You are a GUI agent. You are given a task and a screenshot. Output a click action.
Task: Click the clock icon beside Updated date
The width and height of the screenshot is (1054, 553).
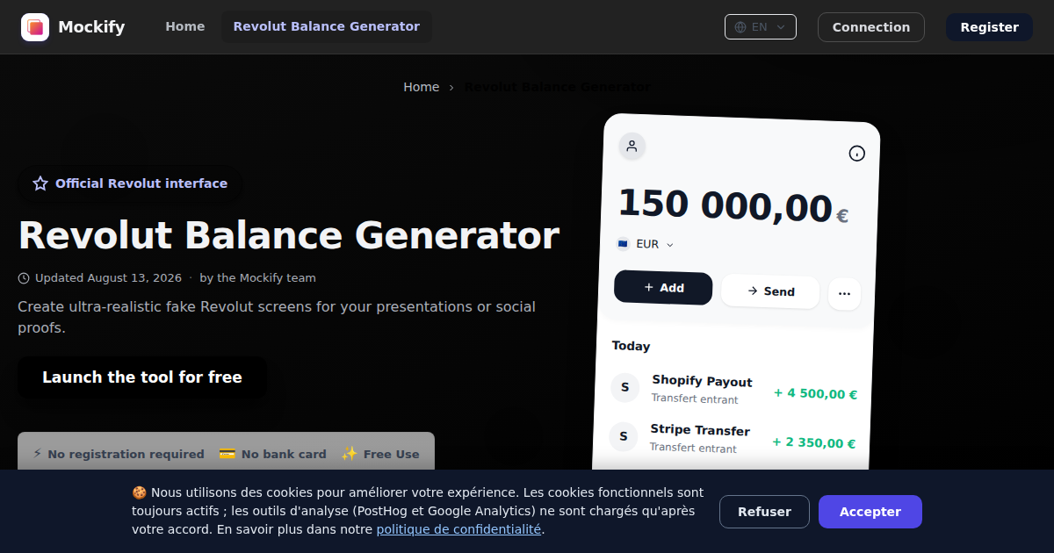[x=24, y=278]
